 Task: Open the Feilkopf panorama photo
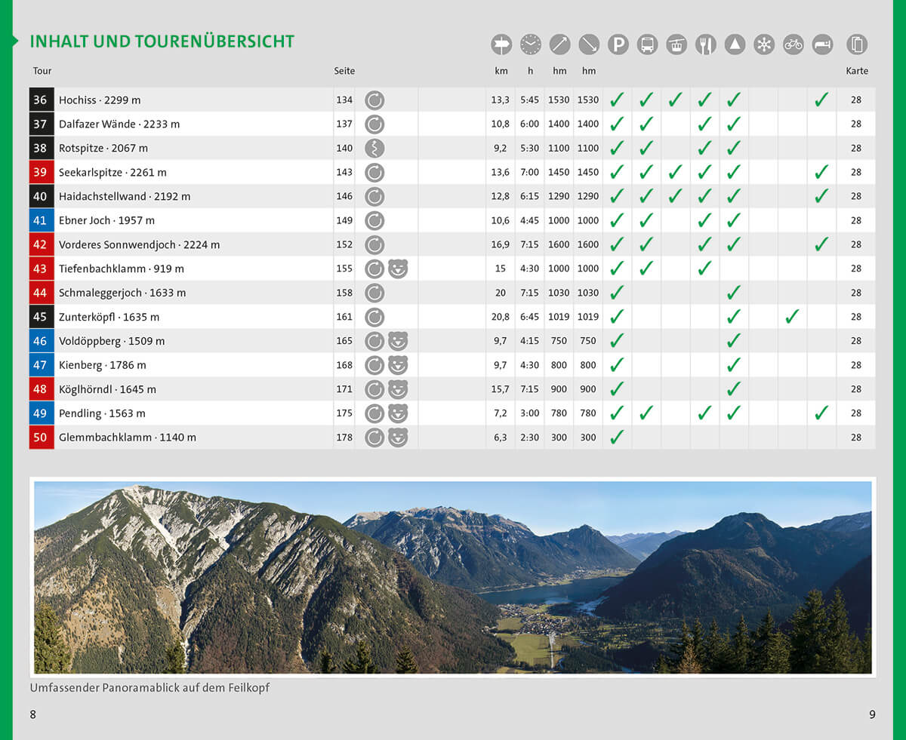(453, 578)
